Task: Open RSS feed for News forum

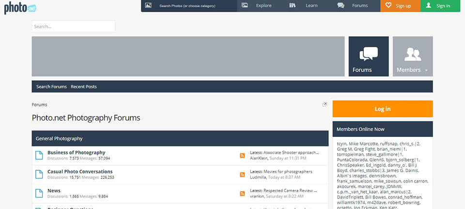Action: [242, 194]
